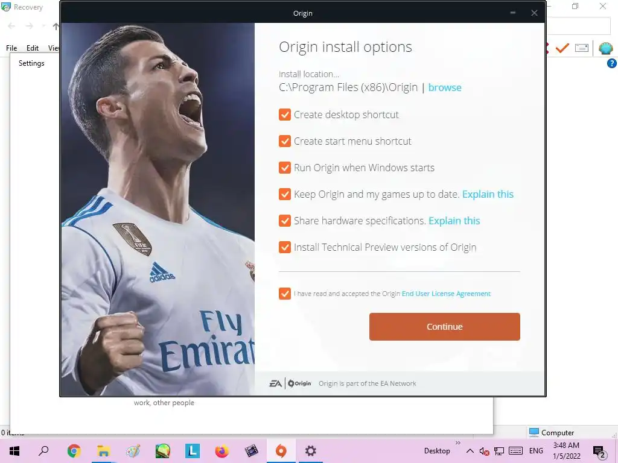This screenshot has height=463, width=618.
Task: Open Explain this link for hardware specifications
Action: [454, 221]
